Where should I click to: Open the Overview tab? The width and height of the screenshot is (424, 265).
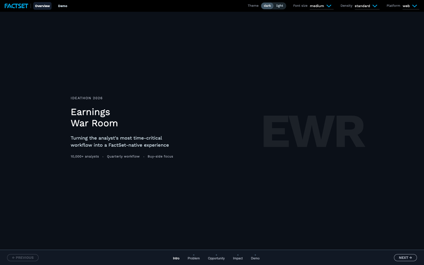click(42, 6)
